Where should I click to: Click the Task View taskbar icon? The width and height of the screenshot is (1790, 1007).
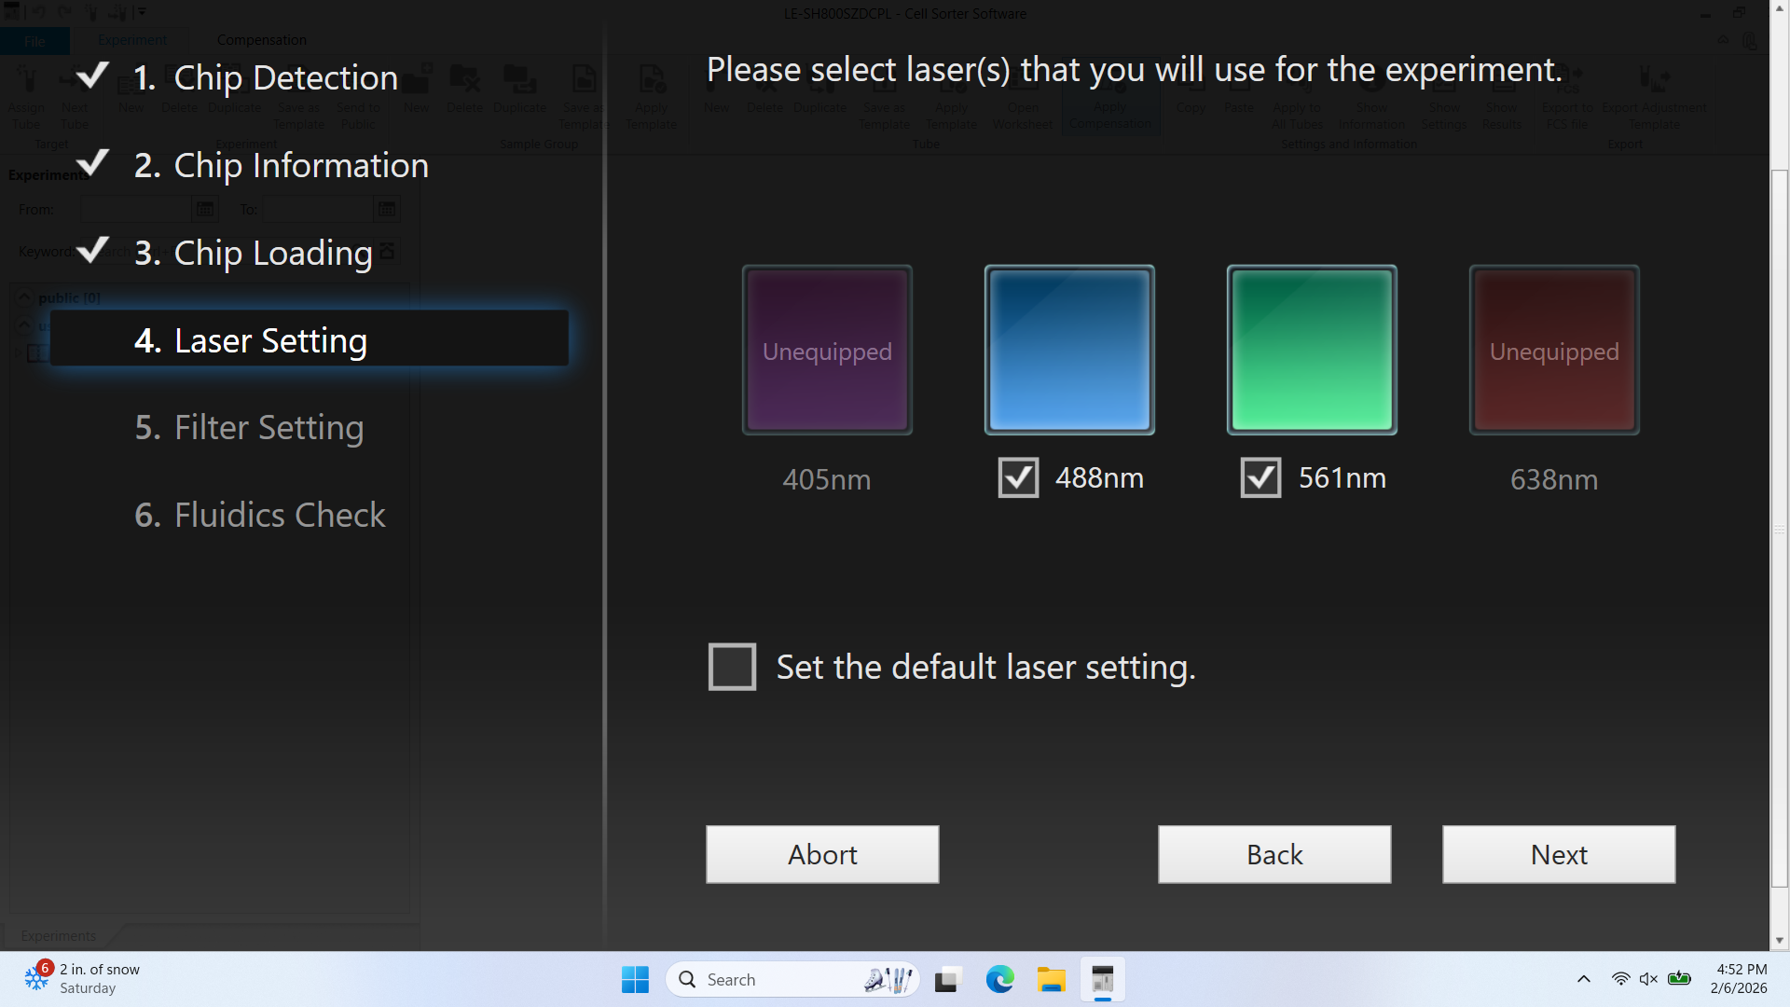(x=947, y=980)
